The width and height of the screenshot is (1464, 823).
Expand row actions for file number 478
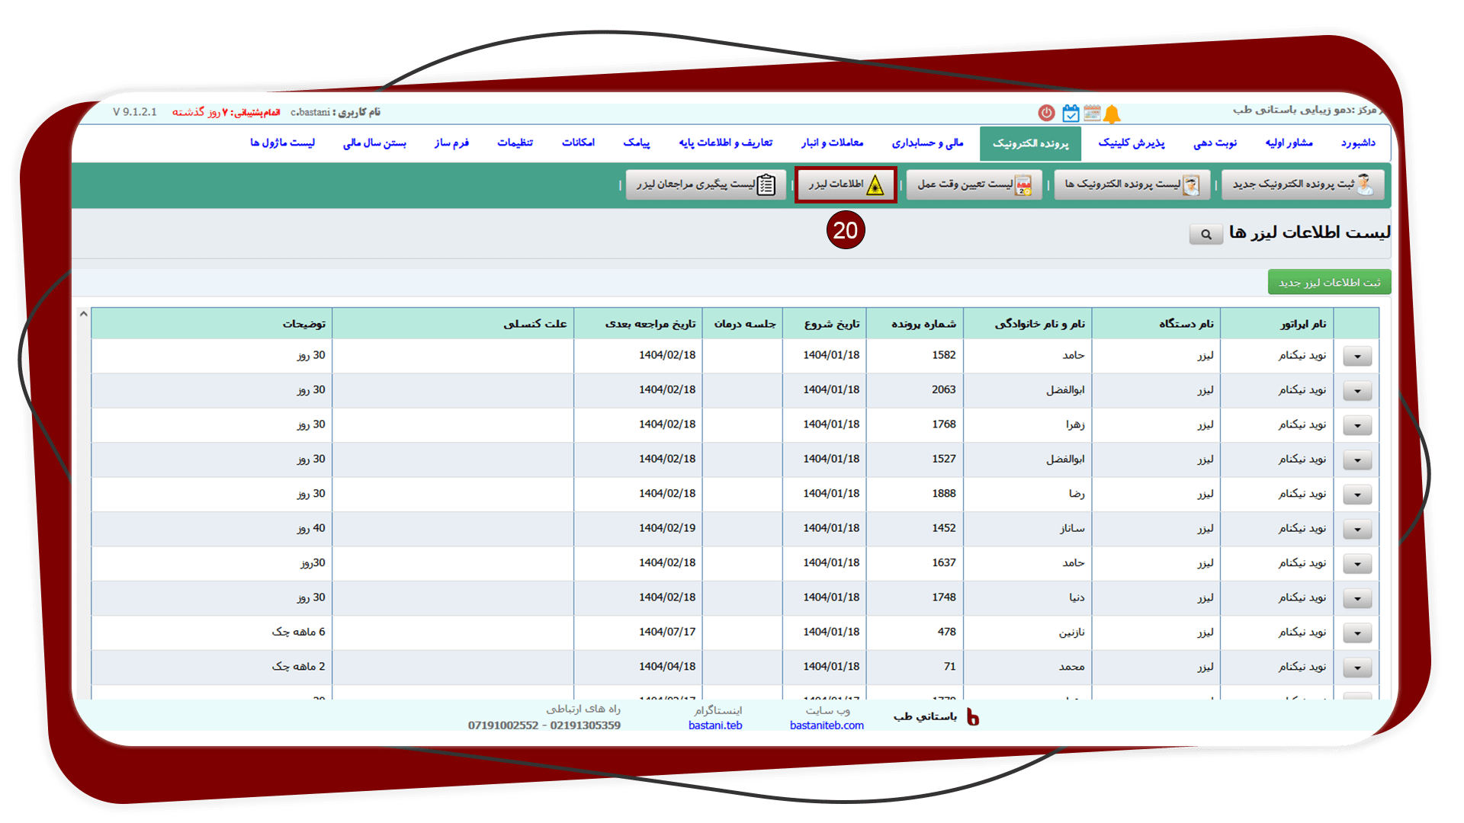1357,633
